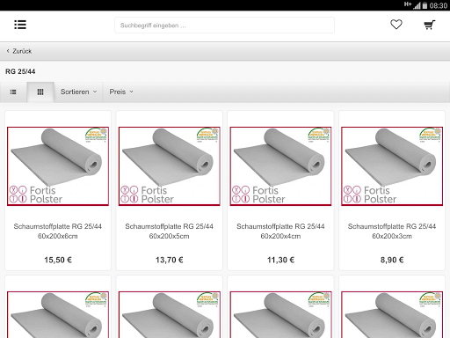Focus the Suchbegriff eingeben search field
This screenshot has height=338, width=450.
click(x=224, y=26)
